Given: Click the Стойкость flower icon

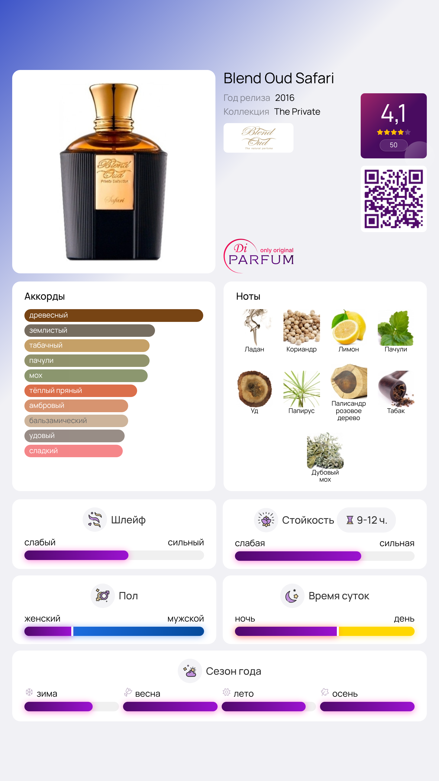Looking at the screenshot, I should (x=266, y=520).
